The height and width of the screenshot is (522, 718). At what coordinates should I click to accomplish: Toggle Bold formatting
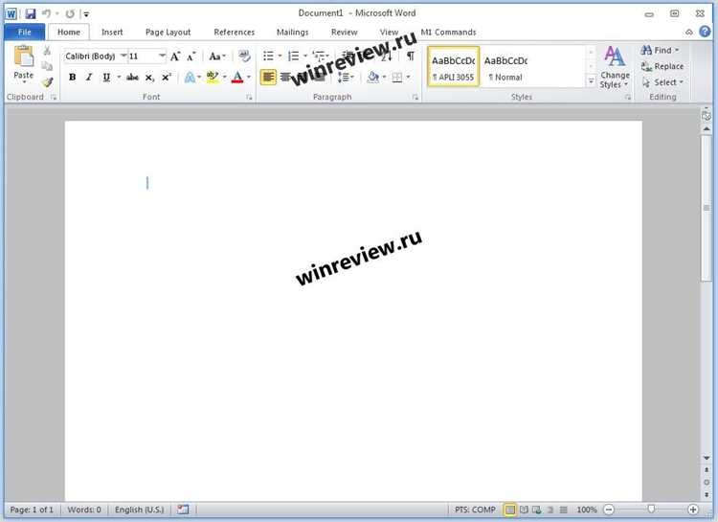tap(73, 77)
